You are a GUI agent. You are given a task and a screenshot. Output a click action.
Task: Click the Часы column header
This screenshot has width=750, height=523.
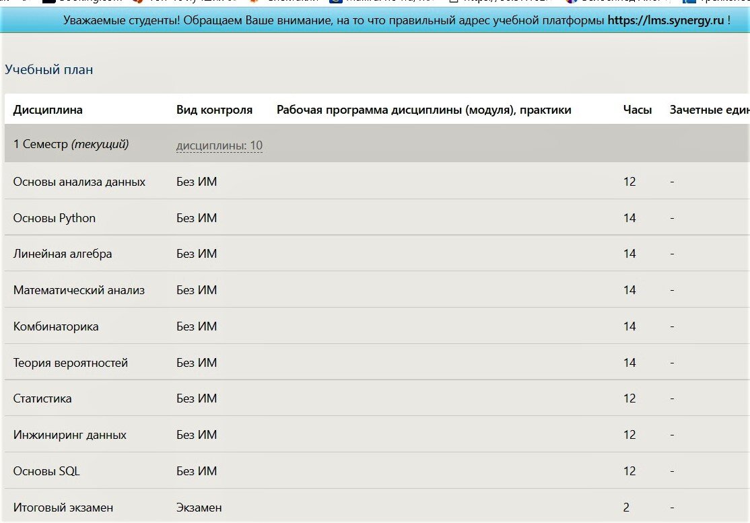(637, 110)
